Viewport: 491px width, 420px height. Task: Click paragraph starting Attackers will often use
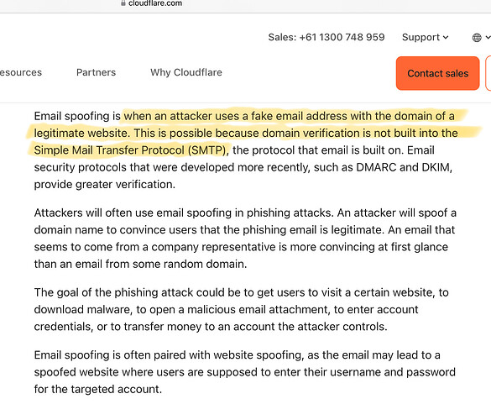[x=245, y=239]
